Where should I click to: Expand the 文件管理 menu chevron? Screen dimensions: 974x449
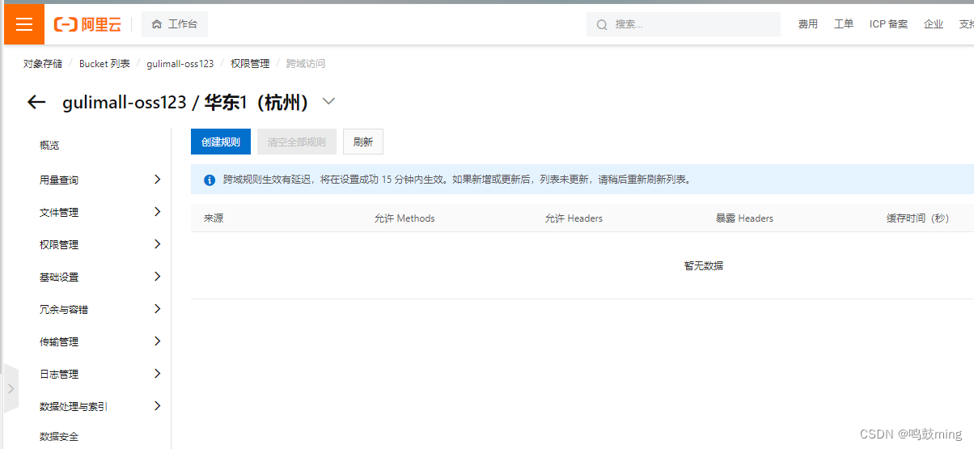click(157, 212)
